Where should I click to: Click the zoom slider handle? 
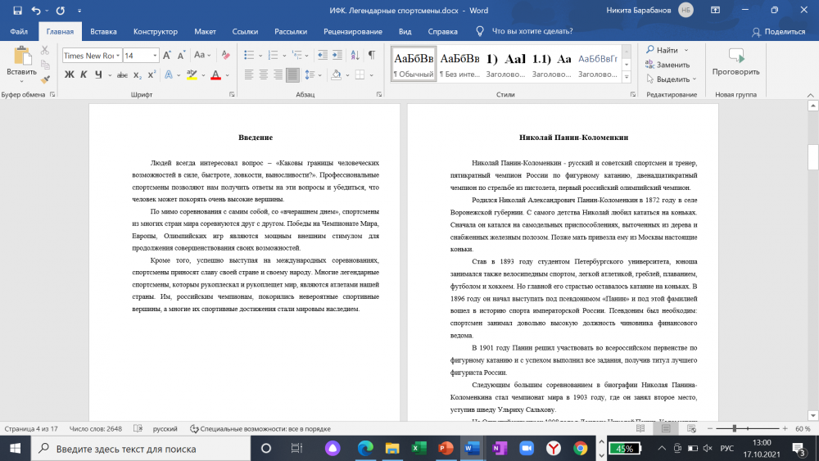[x=735, y=428]
